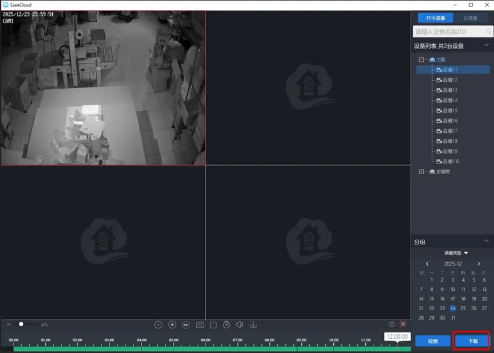
Task: Stop playback with the stop button
Action: (x=172, y=325)
